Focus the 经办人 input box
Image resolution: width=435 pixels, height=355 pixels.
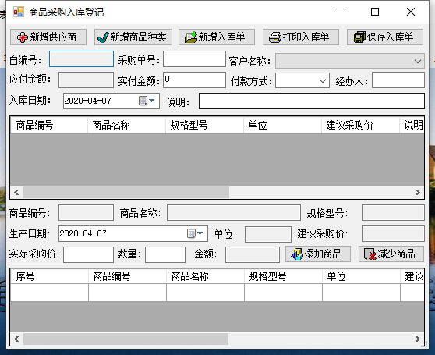[x=398, y=80]
